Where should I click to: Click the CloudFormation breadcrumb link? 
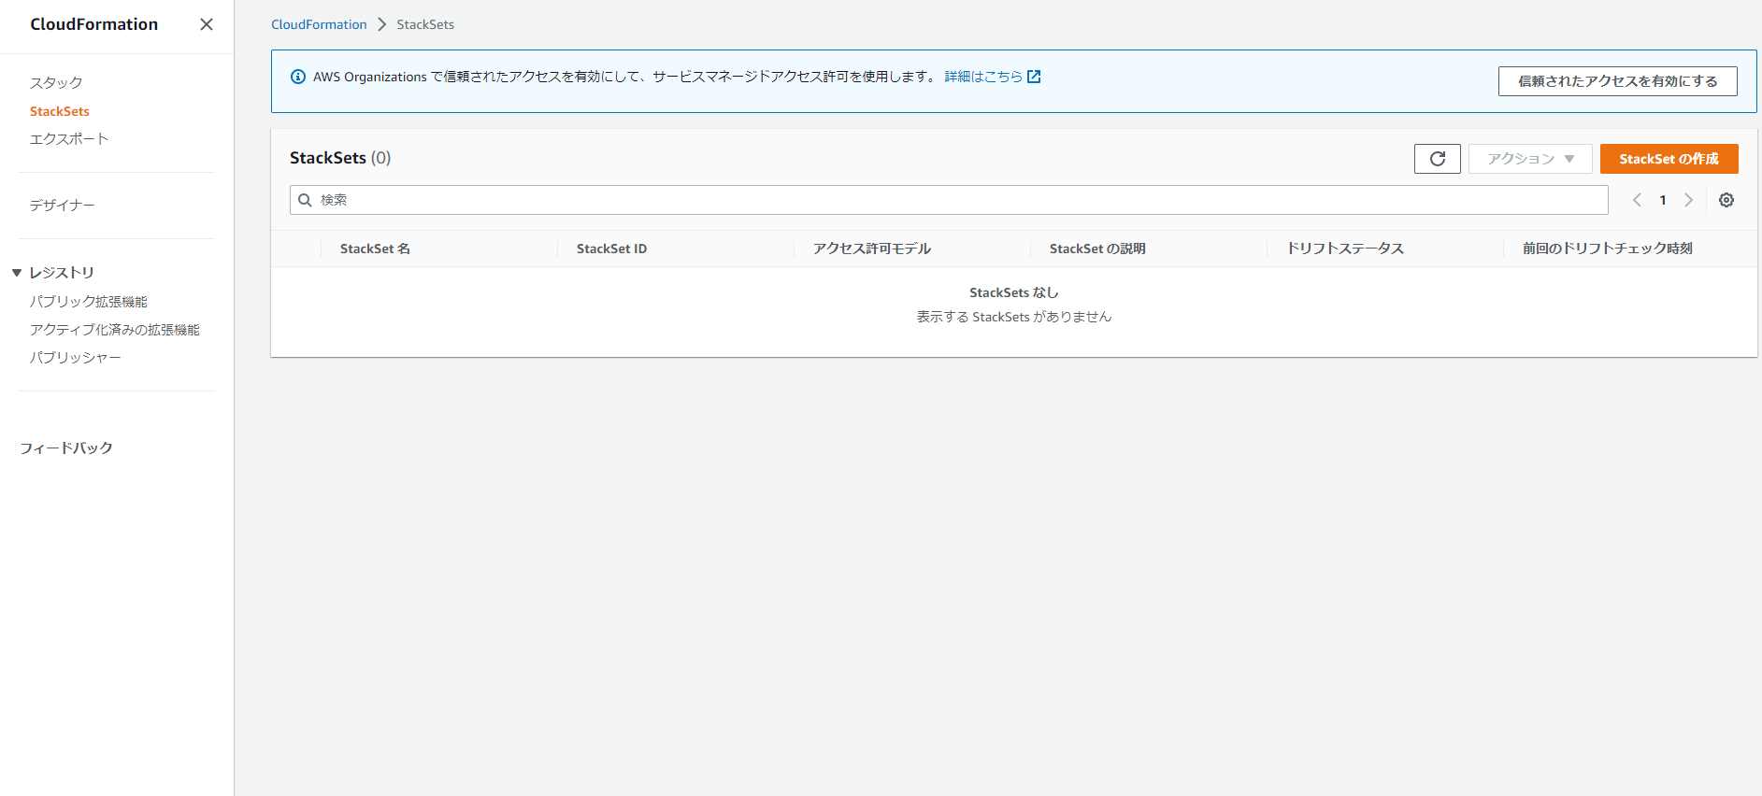(319, 24)
